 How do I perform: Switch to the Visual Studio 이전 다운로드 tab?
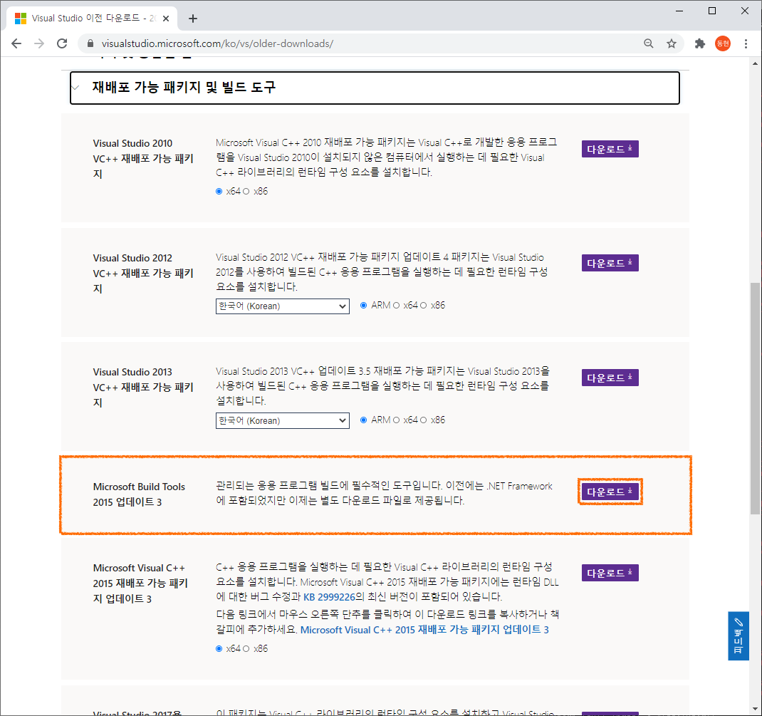pyautogui.click(x=93, y=19)
